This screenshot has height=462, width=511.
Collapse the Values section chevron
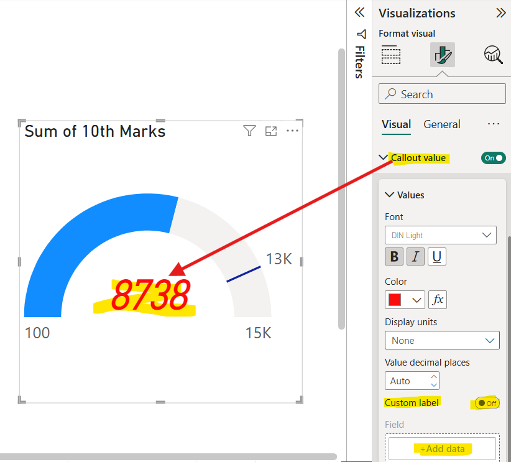pos(390,195)
